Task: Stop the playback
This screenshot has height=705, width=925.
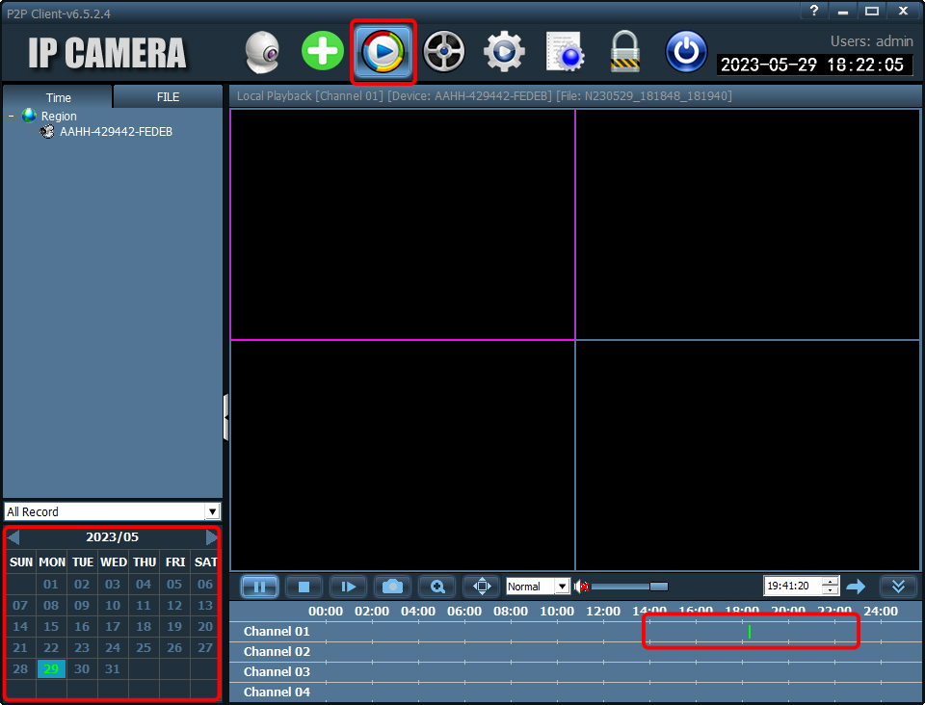Action: pyautogui.click(x=304, y=587)
